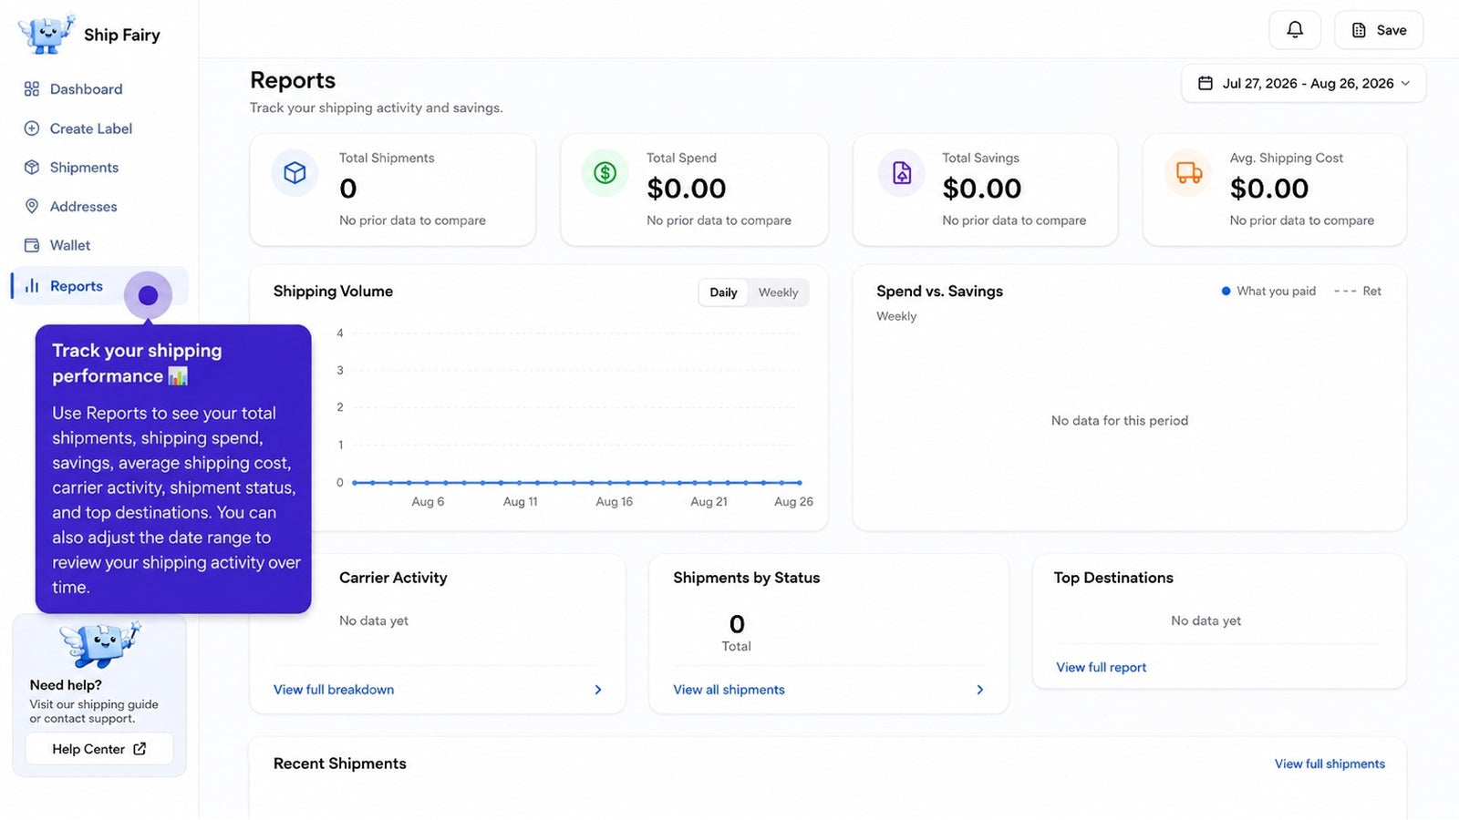Click the Total Spend dollar icon
Image resolution: width=1459 pixels, height=820 pixels.
pos(605,172)
